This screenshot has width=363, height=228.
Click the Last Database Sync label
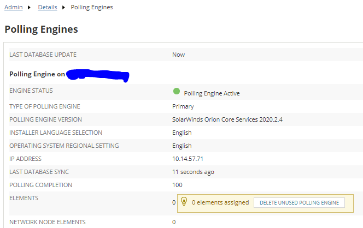pyautogui.click(x=39, y=172)
